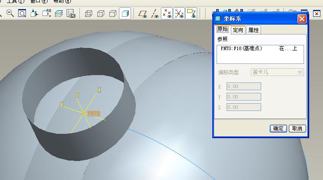This screenshot has width=323, height=180.
Task: Click the zoom out magnifier icon
Action: pyautogui.click(x=10, y=13)
